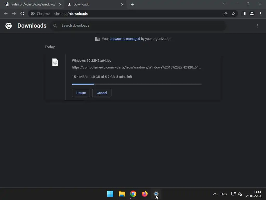Open the tab search dropdown arrow
Image resolution: width=266 pixels, height=200 pixels.
point(224,4)
